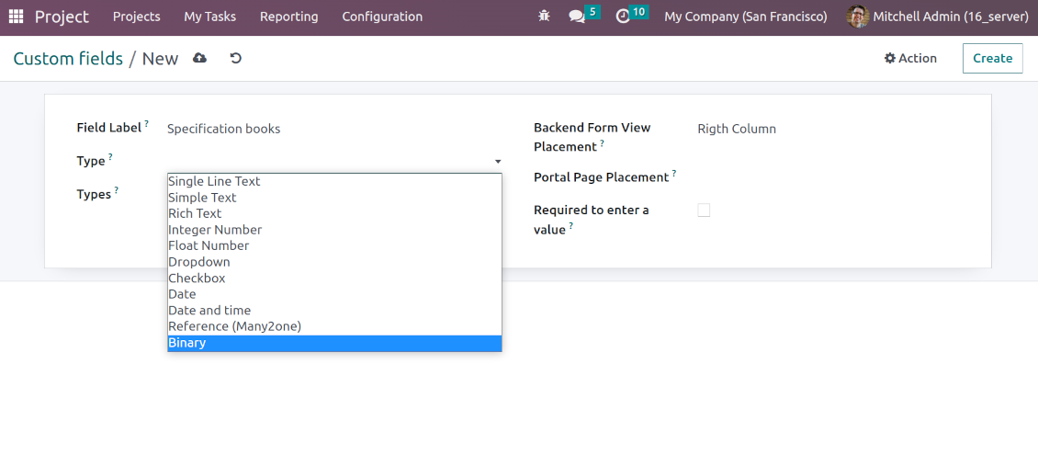Select Binary option in Type list
The height and width of the screenshot is (466, 1038).
coord(334,343)
